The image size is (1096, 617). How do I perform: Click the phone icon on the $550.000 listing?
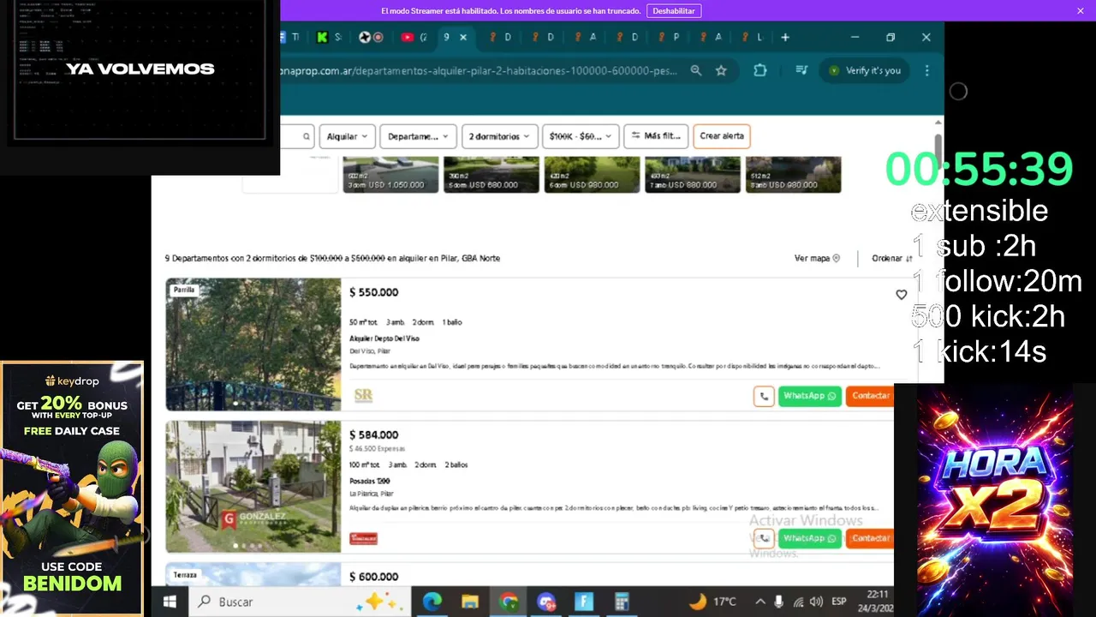pos(764,396)
